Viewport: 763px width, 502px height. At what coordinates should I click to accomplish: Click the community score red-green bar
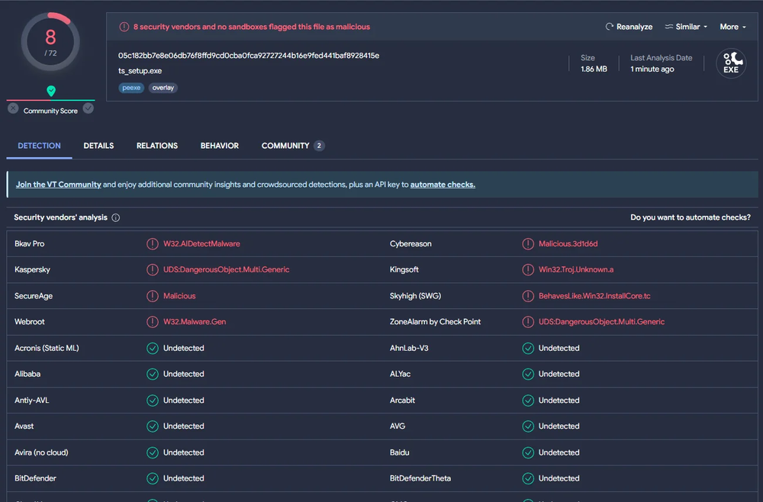click(51, 100)
